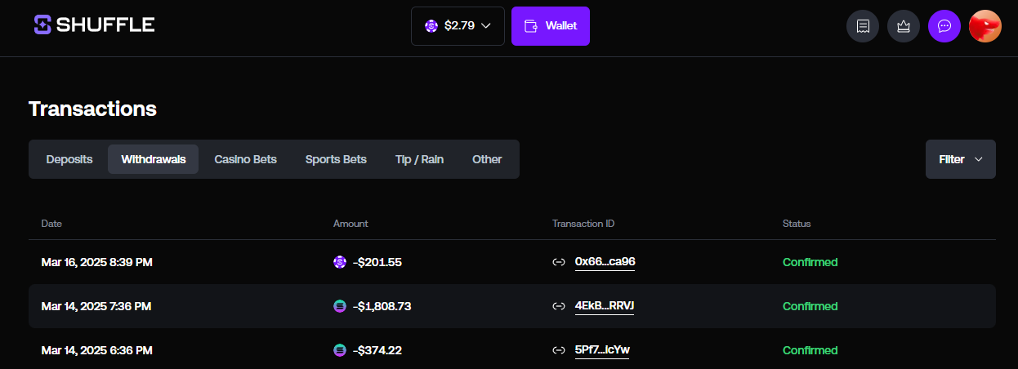Expand the $2.79 balance dropdown
This screenshot has height=369, width=1018.
click(458, 26)
